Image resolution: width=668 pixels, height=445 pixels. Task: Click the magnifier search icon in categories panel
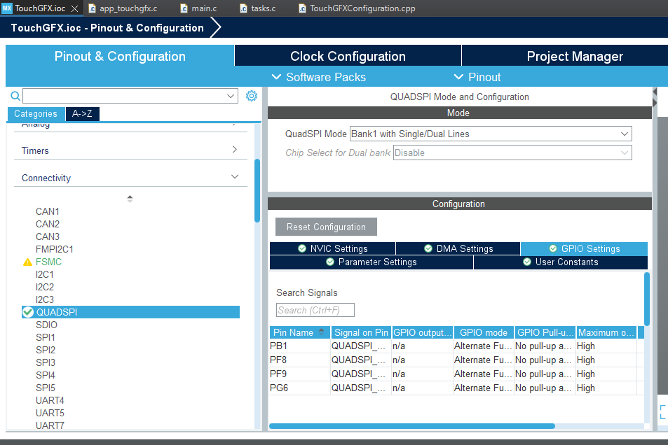click(15, 96)
